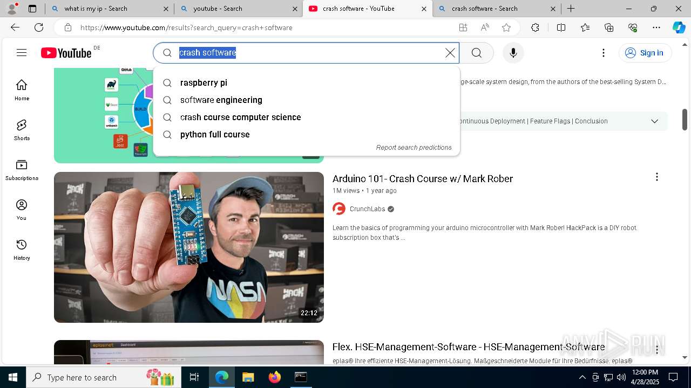This screenshot has height=388, width=691.
Task: Select suggestion "raspberry pi"
Action: [307, 83]
